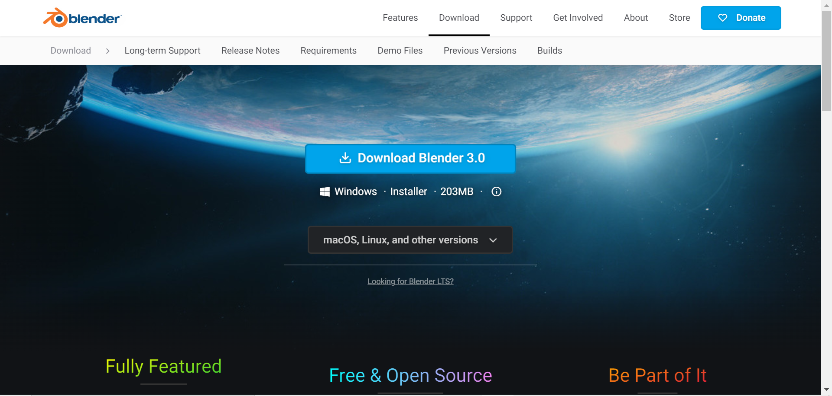The image size is (832, 396).
Task: Open the Features menu
Action: (400, 18)
